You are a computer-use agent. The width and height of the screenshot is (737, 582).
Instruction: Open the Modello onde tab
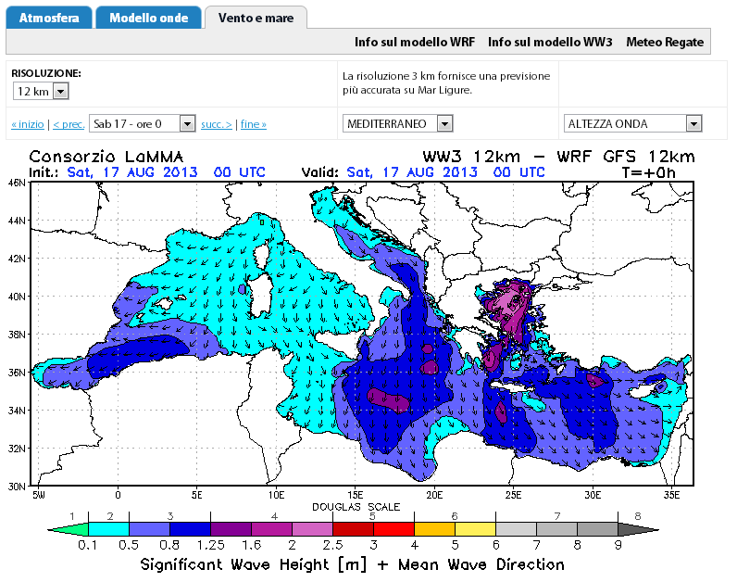tap(148, 18)
